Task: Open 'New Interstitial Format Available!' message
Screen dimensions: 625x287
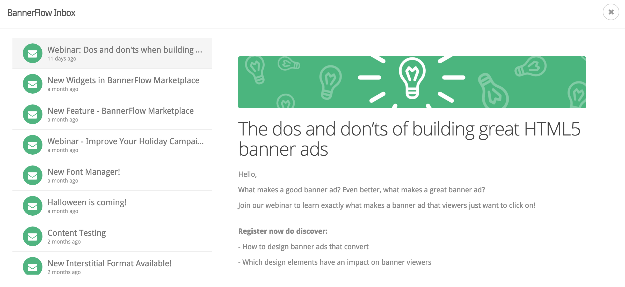Action: click(x=112, y=263)
